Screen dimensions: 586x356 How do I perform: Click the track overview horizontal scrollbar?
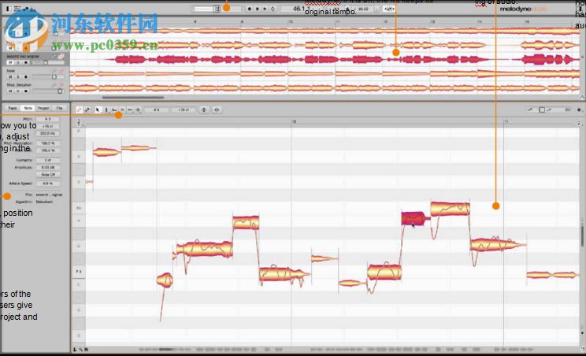[x=132, y=98]
